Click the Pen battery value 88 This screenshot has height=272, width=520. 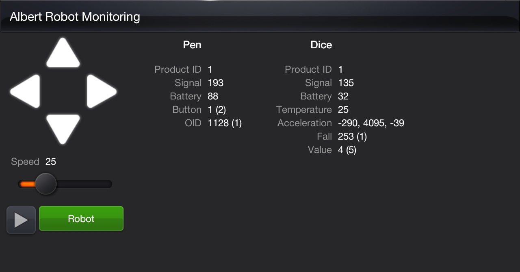click(x=213, y=96)
